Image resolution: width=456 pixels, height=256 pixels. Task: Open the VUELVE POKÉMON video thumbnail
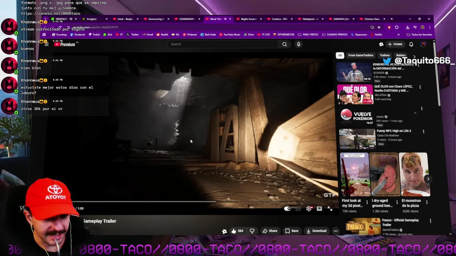tap(356, 116)
